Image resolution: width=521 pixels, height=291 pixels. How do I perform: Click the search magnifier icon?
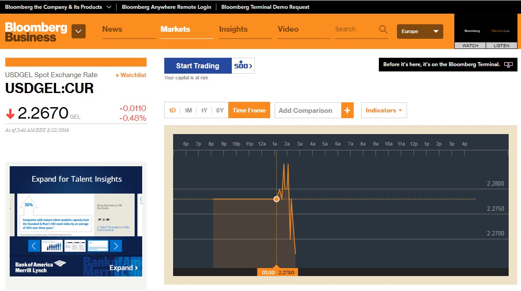[383, 29]
